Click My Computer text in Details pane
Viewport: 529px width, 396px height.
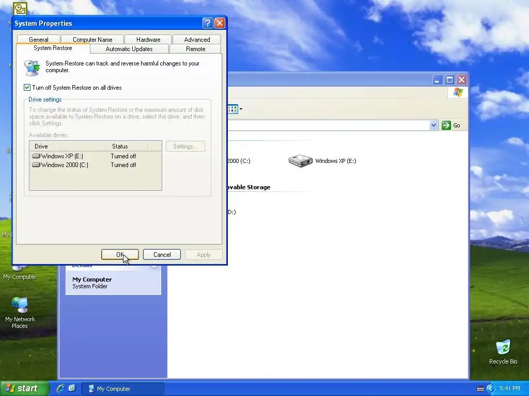click(x=92, y=279)
